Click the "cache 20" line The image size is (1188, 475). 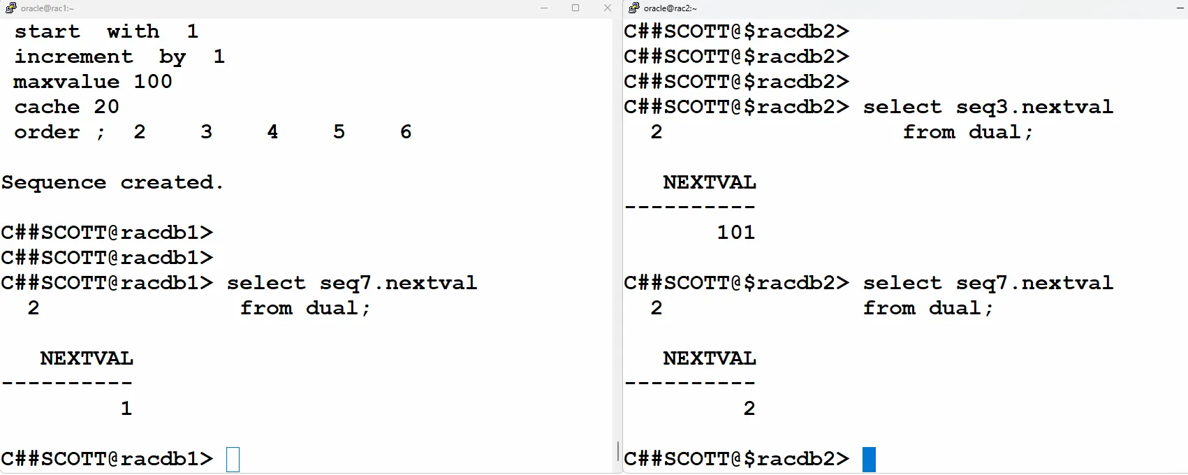(67, 108)
